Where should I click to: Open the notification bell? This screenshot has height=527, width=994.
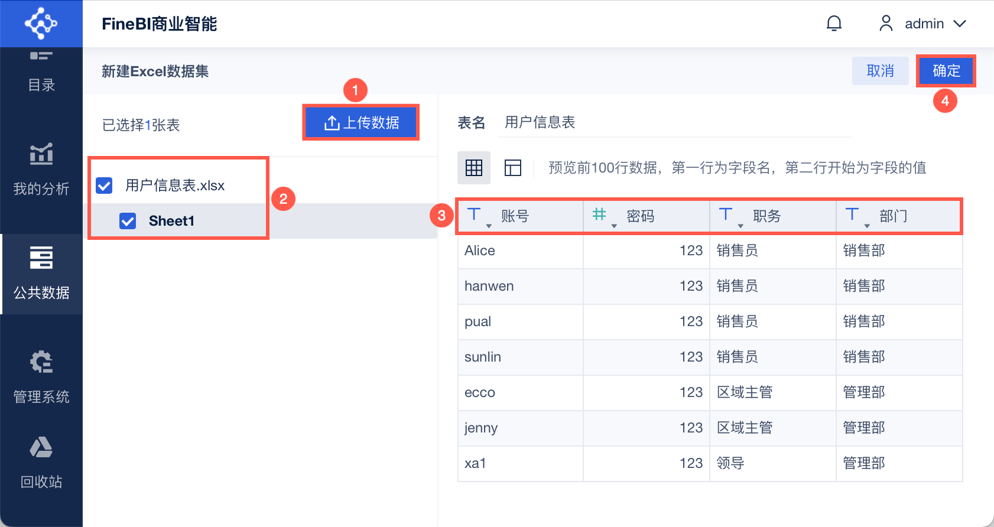click(834, 24)
